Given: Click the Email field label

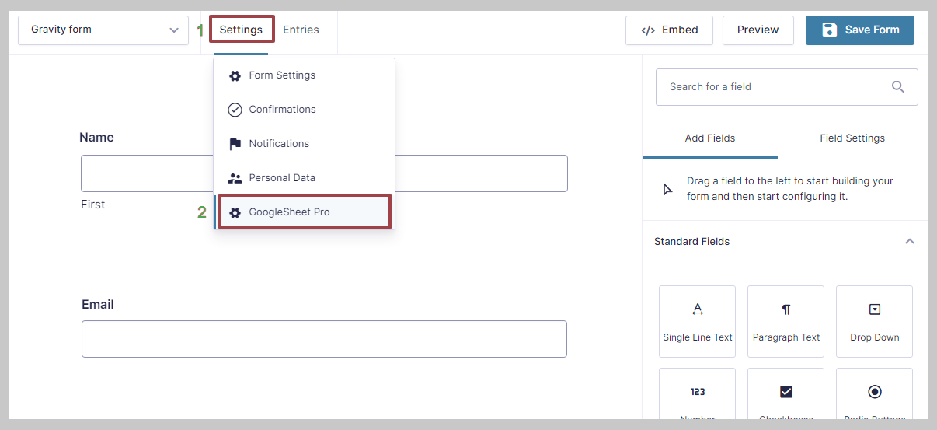Looking at the screenshot, I should pyautogui.click(x=98, y=305).
